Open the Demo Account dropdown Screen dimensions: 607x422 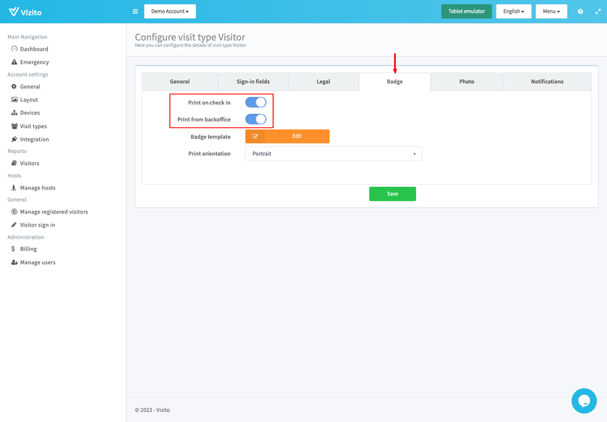169,11
